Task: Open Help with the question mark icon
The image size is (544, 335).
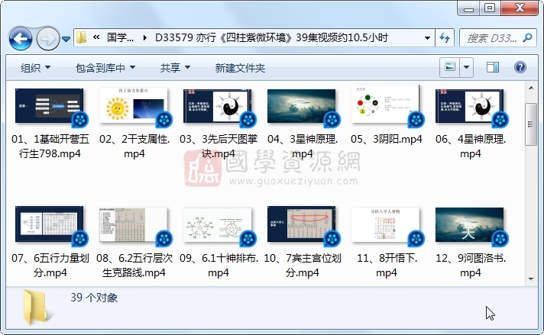Action: (x=520, y=67)
